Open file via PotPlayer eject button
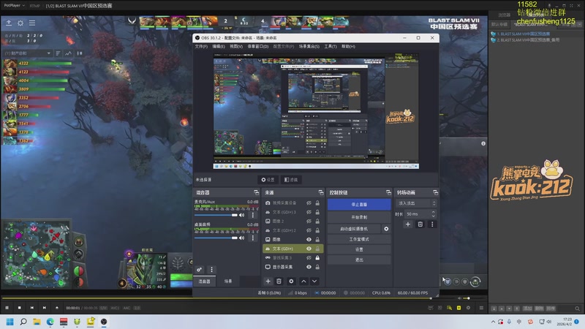 57,308
